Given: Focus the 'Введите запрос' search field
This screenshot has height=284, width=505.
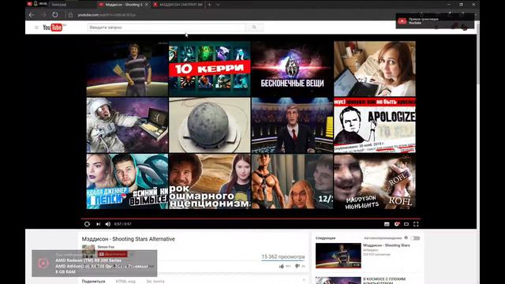Looking at the screenshot, I should [x=166, y=28].
